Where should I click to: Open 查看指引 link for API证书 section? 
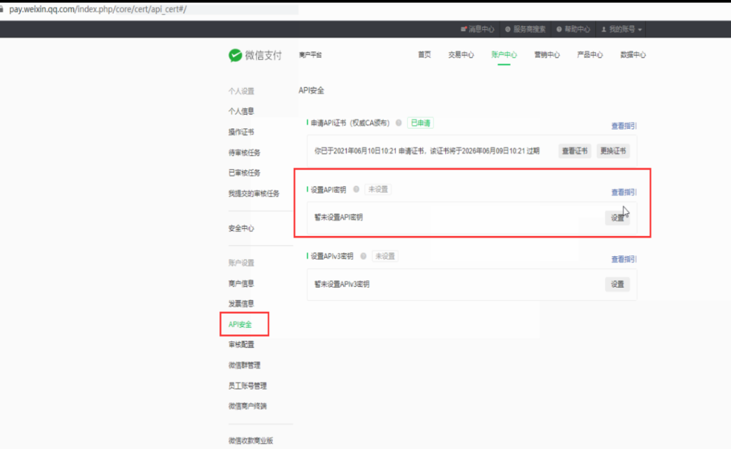point(623,126)
